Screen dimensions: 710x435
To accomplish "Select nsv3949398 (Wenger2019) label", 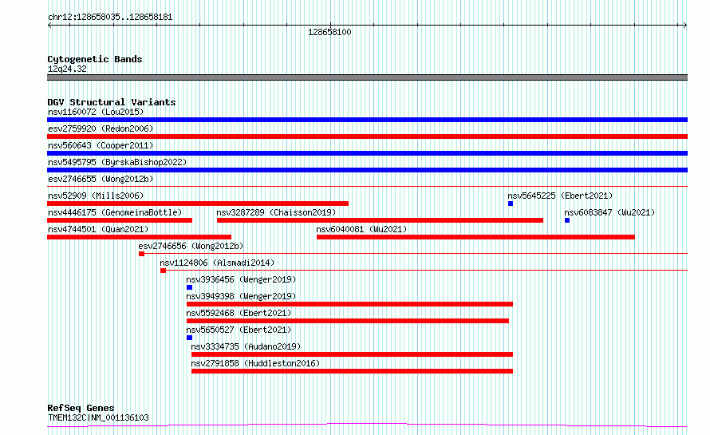I will (241, 296).
